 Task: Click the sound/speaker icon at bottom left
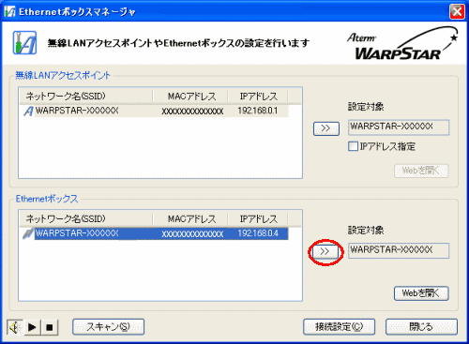[14, 327]
